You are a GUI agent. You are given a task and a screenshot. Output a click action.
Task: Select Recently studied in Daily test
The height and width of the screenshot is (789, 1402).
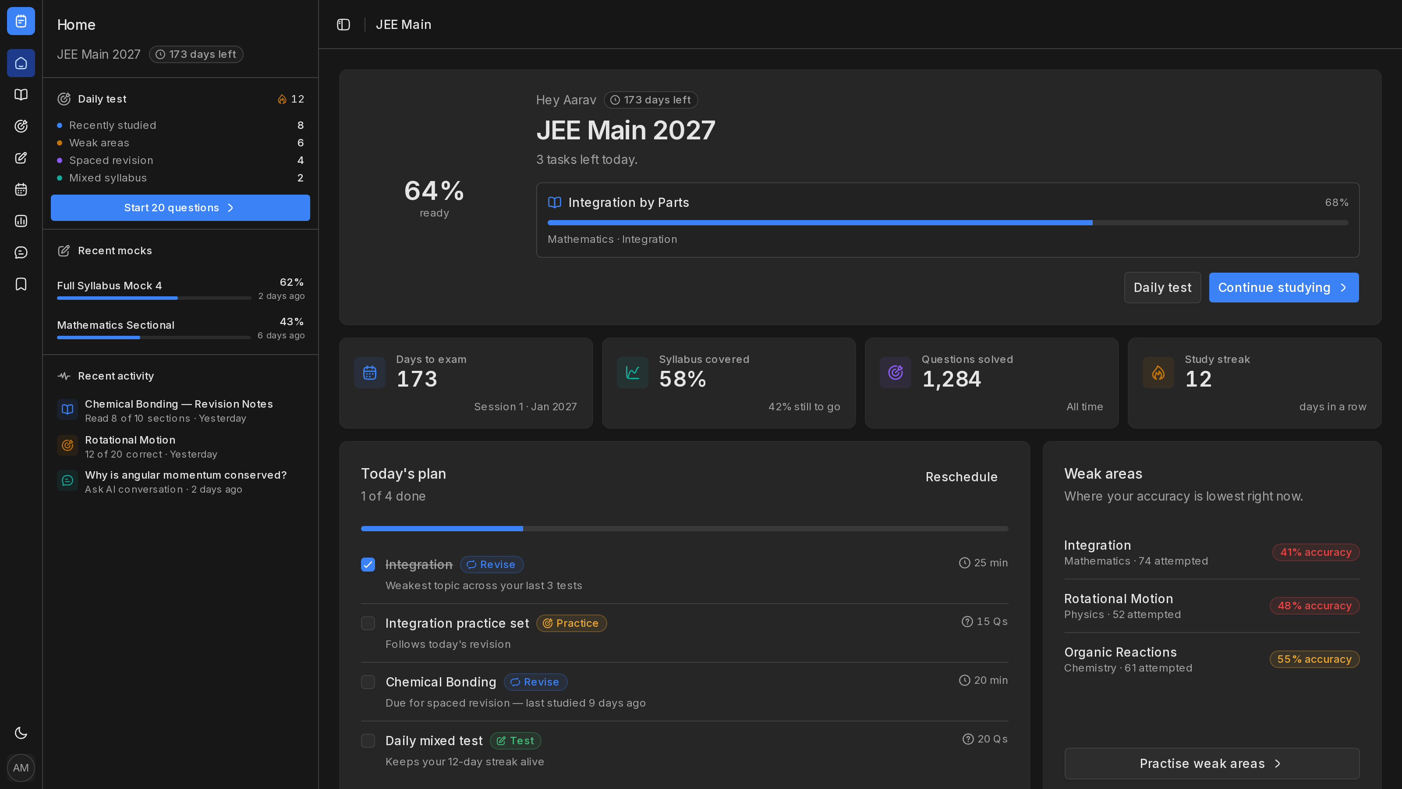[x=180, y=125]
